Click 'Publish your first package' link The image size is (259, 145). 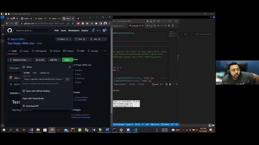(81, 117)
